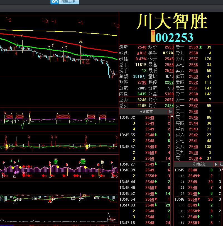Click scroll-up arrow of 逐笔成交 list
The image size is (223, 226).
point(172,116)
